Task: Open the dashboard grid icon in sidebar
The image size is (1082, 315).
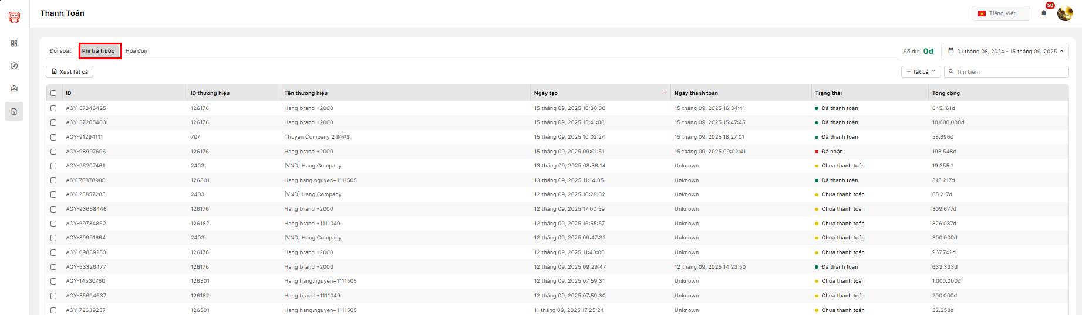Action: point(14,43)
